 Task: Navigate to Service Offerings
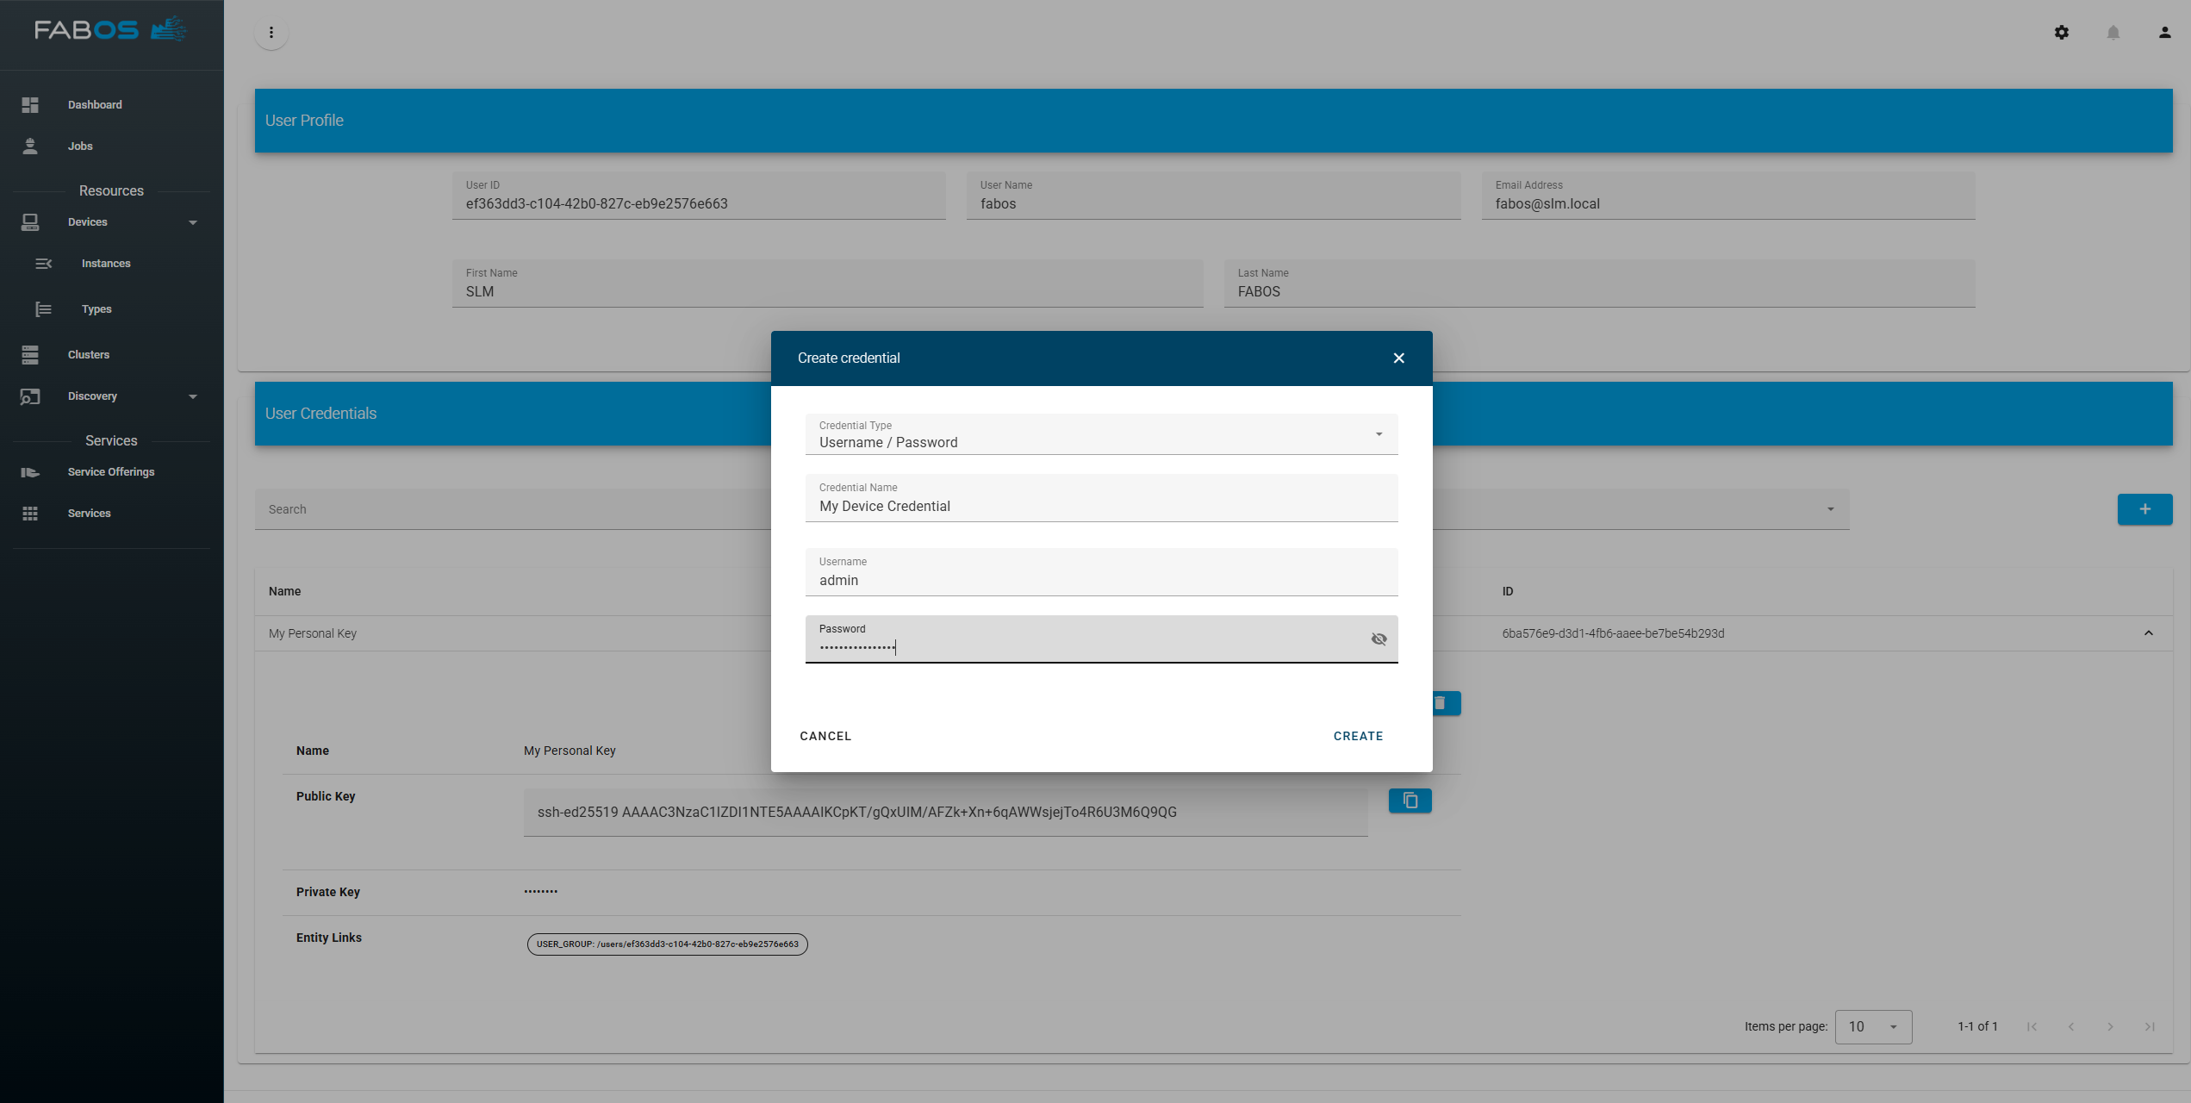tap(111, 471)
